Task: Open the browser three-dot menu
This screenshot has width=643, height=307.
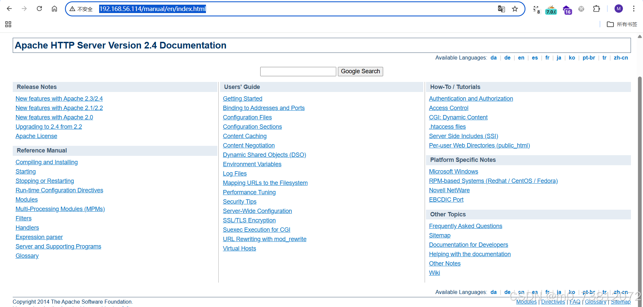Action: click(x=634, y=9)
